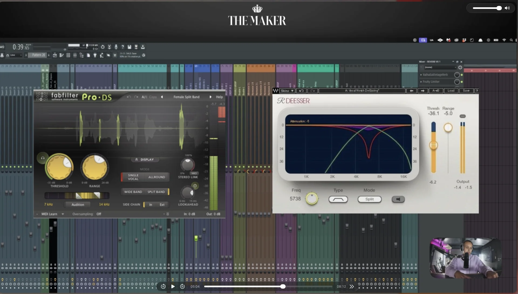Click the Waves logo icon in RDeEsser toolbar
The height and width of the screenshot is (294, 518).
[x=275, y=91]
